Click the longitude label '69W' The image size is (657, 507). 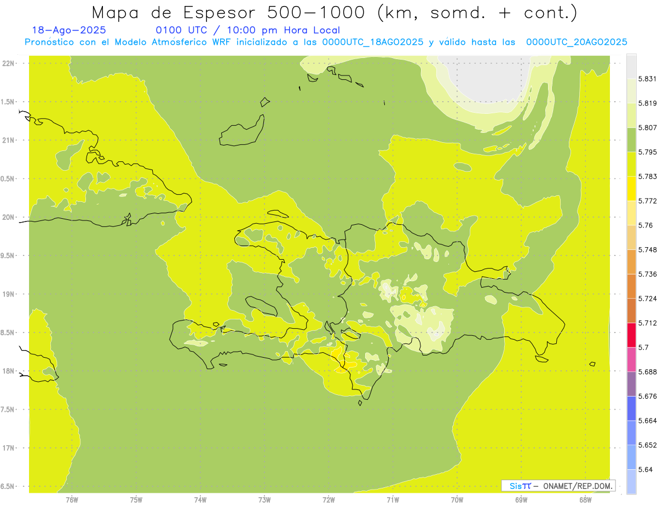point(521,500)
